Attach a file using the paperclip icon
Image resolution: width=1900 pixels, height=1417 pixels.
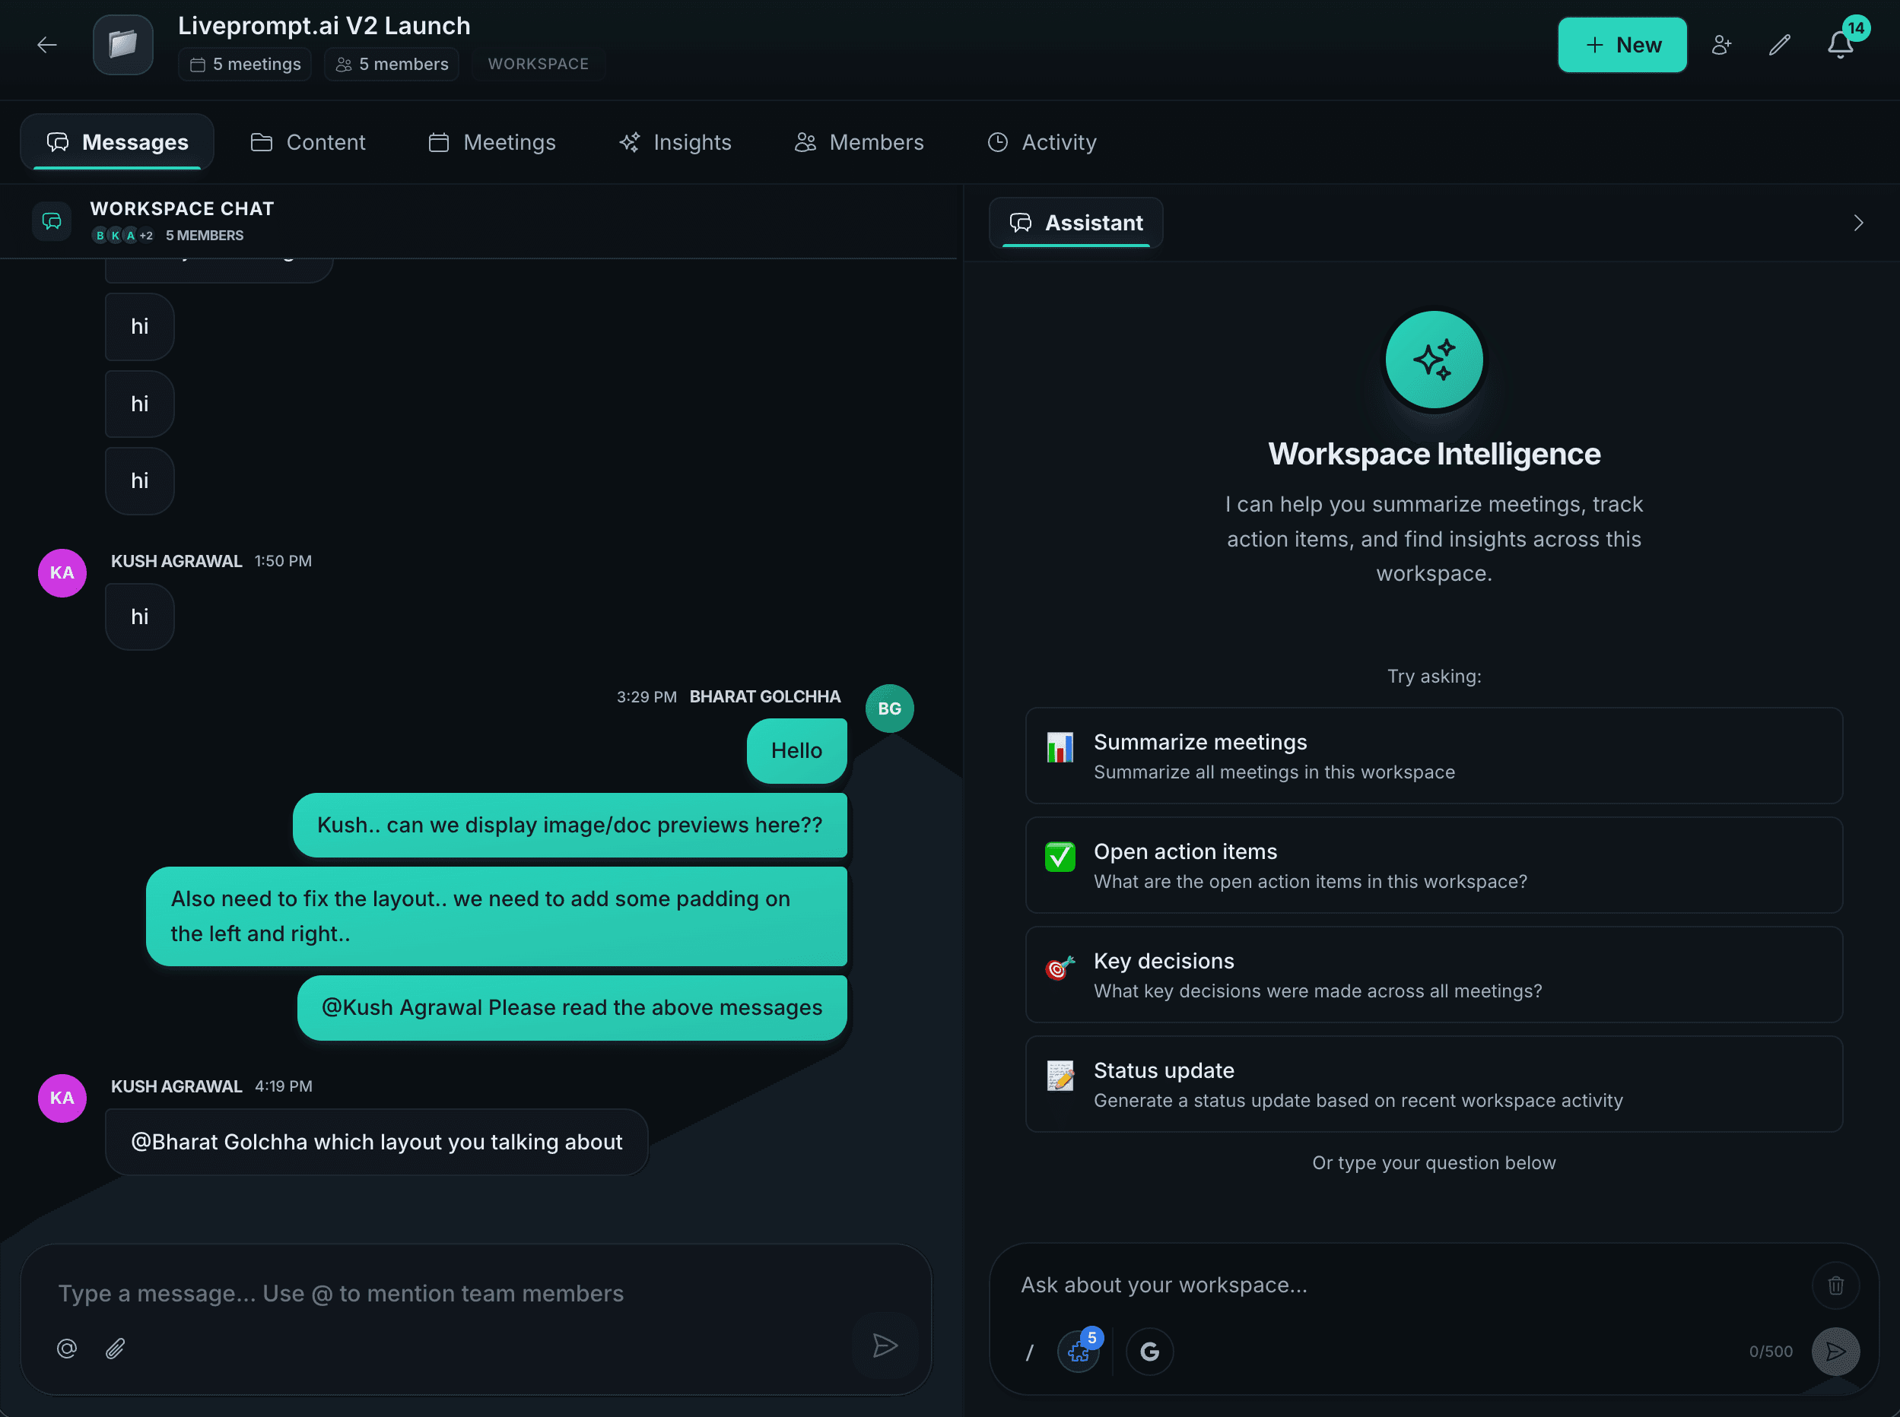(115, 1349)
